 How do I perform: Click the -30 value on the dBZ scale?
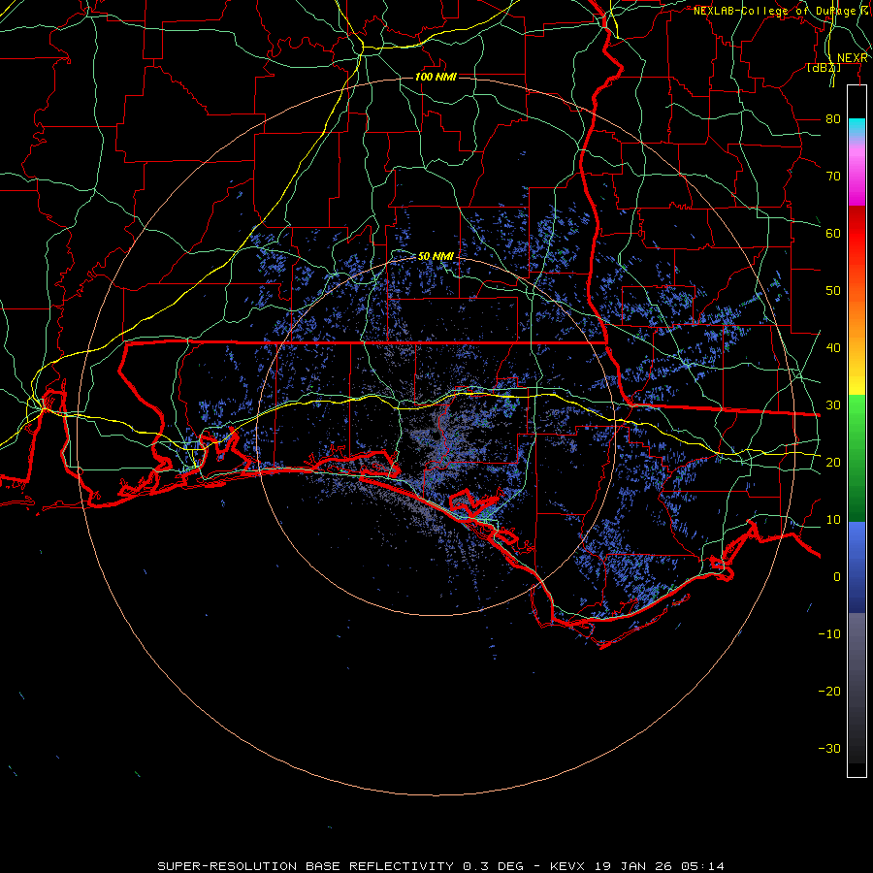click(x=829, y=748)
